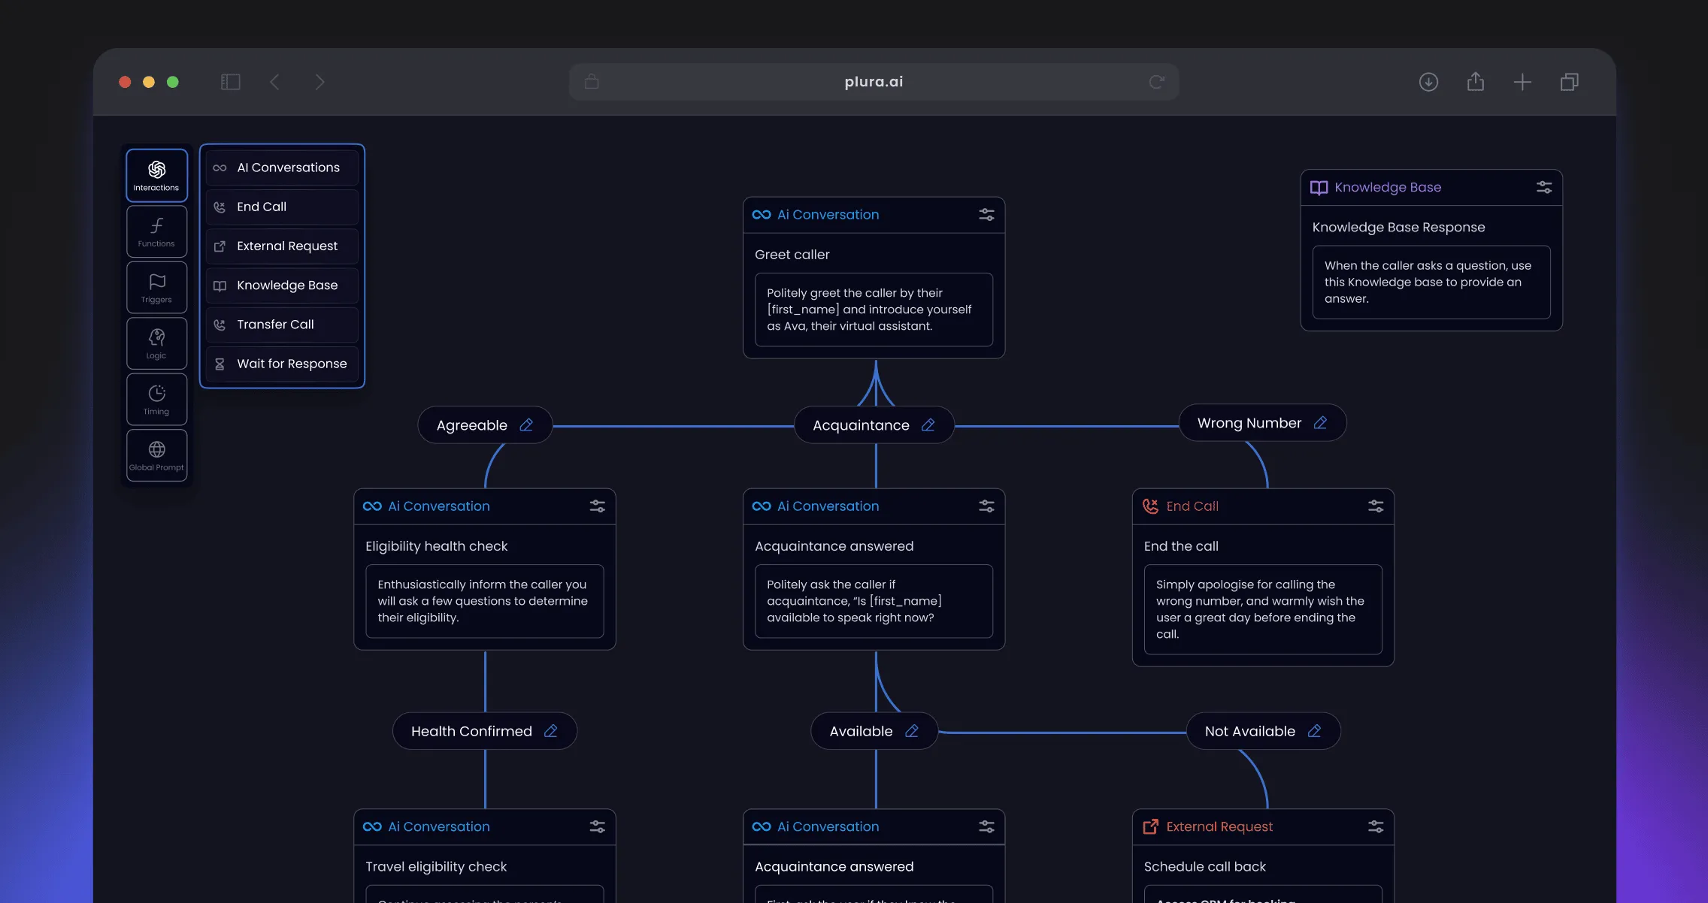Open browser downloads
The width and height of the screenshot is (1708, 903).
point(1428,82)
